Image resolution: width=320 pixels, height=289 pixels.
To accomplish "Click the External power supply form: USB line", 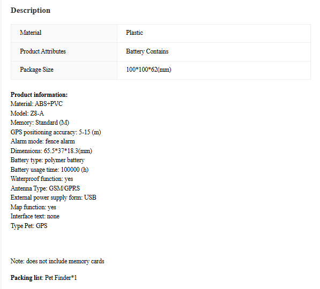I will [53, 197].
